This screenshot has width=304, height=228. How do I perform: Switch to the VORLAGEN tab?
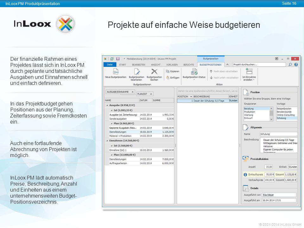pos(172,65)
